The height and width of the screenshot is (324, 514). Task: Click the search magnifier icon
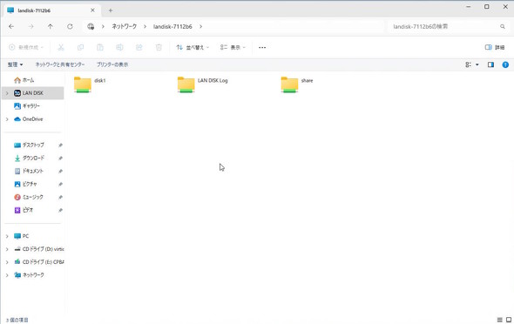pos(503,26)
